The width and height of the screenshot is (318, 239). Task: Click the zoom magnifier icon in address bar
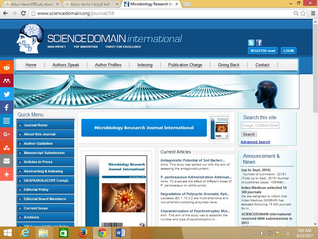296,13
